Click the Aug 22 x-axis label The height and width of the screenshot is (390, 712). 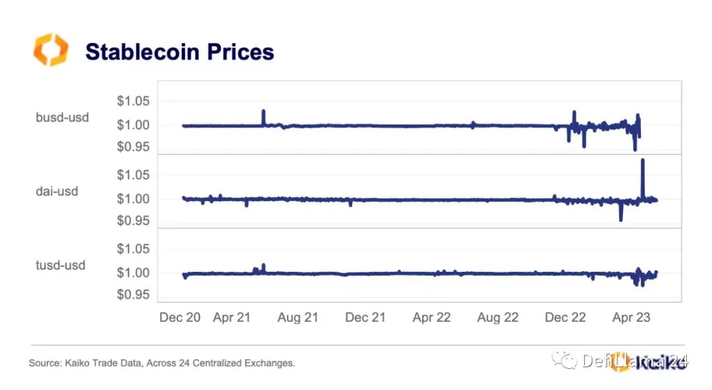tap(498, 317)
